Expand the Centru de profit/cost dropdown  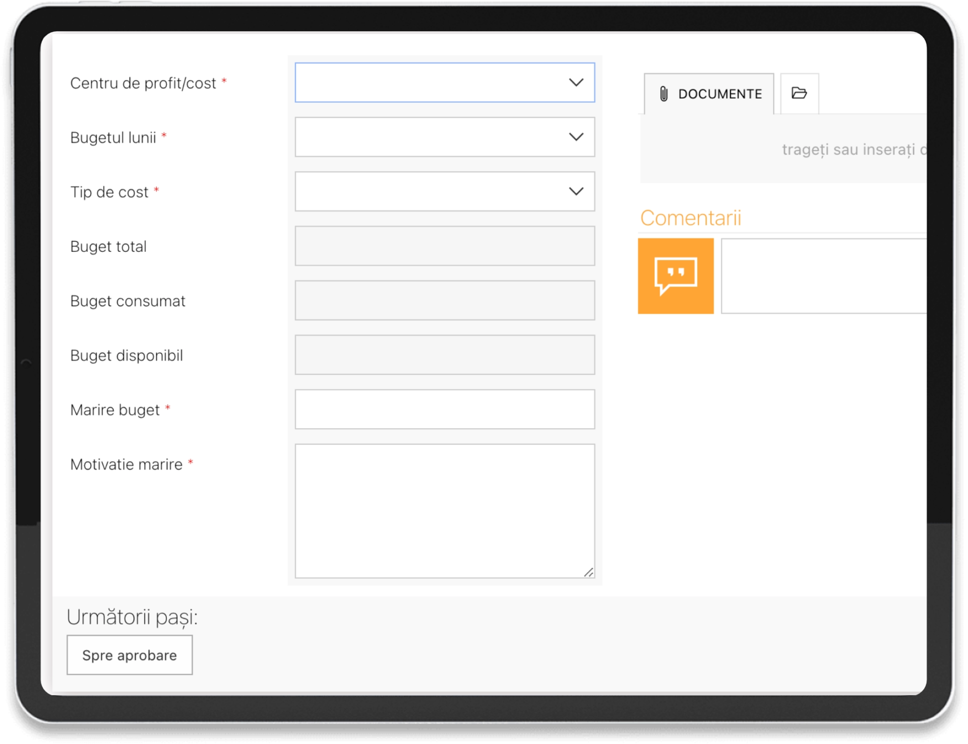click(x=445, y=83)
